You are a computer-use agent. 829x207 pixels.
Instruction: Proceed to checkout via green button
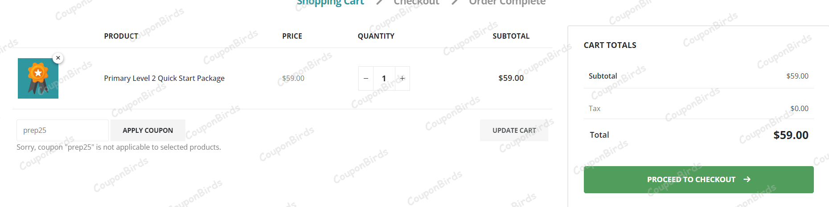point(691,179)
